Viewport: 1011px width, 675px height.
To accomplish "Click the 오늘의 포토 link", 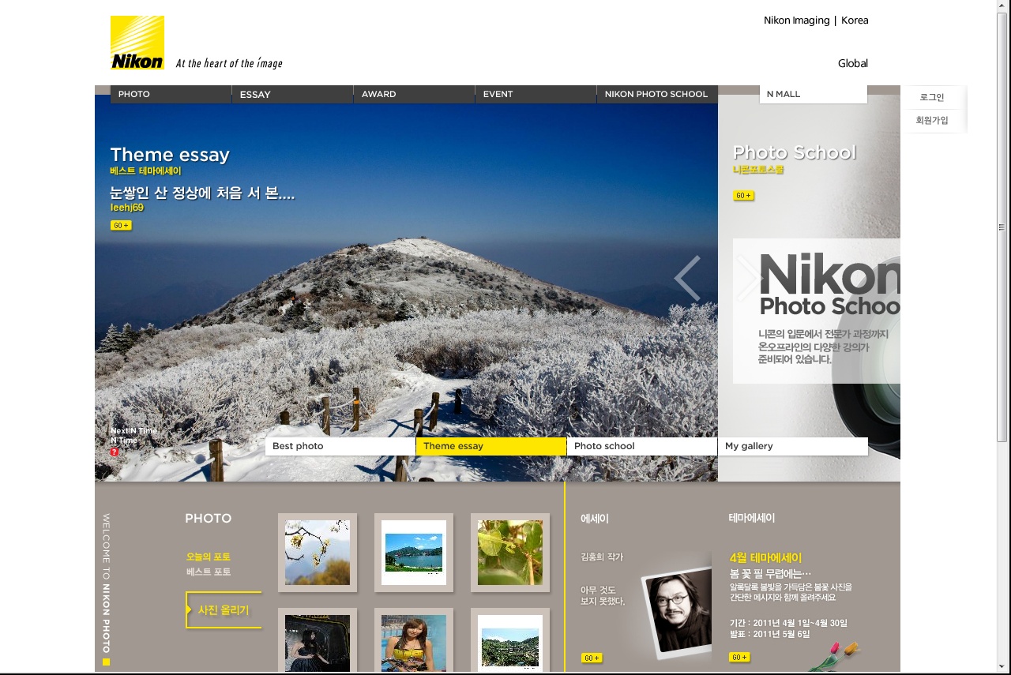I will 209,557.
